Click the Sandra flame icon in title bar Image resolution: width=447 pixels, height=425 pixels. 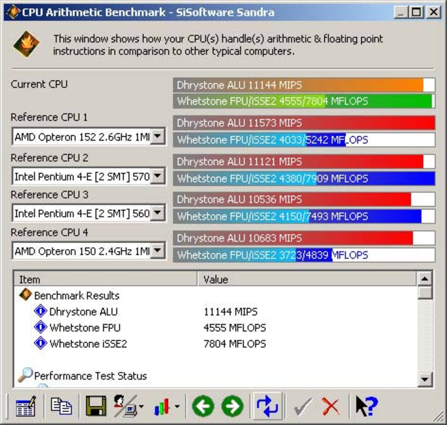coord(13,12)
